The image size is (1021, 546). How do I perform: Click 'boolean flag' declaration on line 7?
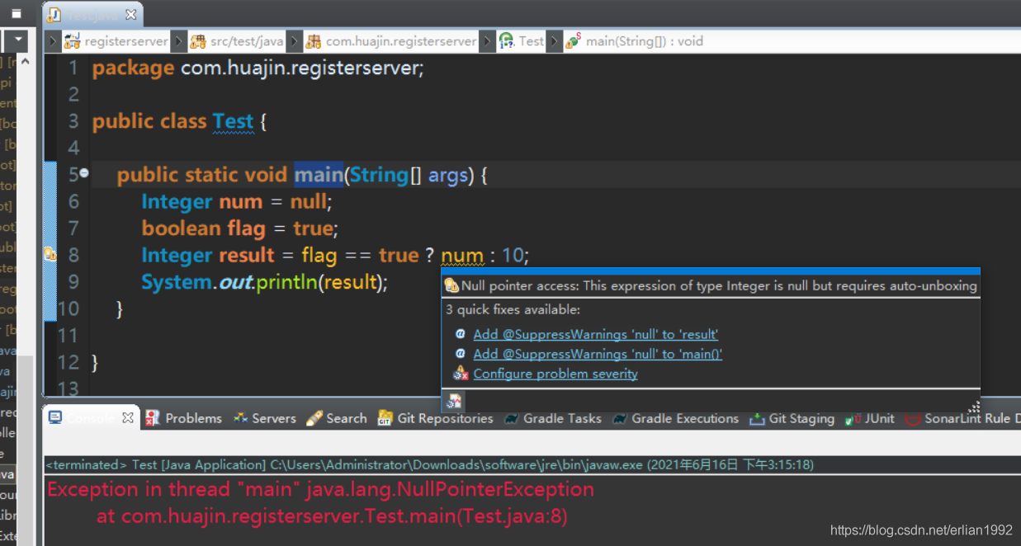(204, 228)
